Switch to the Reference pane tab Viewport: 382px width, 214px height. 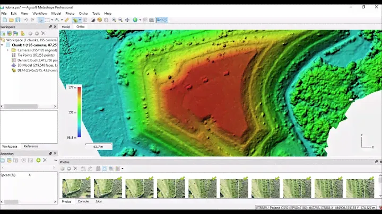click(31, 146)
